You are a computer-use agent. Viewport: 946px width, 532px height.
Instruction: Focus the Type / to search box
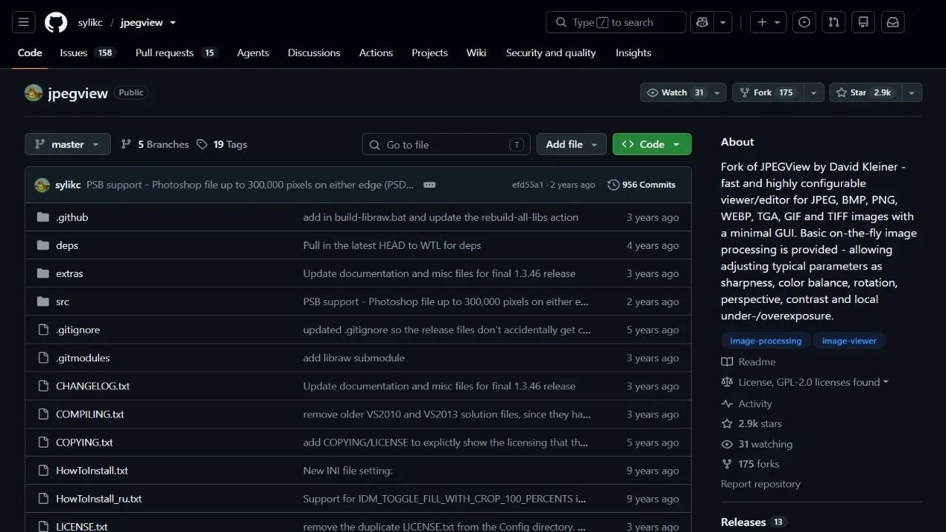[616, 22]
